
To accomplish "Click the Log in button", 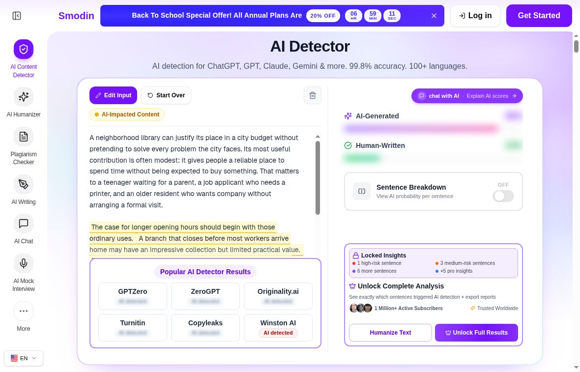I will 475,16.
